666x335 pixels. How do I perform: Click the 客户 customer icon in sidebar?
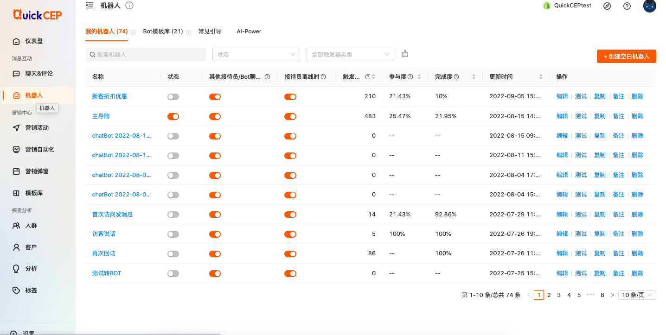tap(16, 247)
